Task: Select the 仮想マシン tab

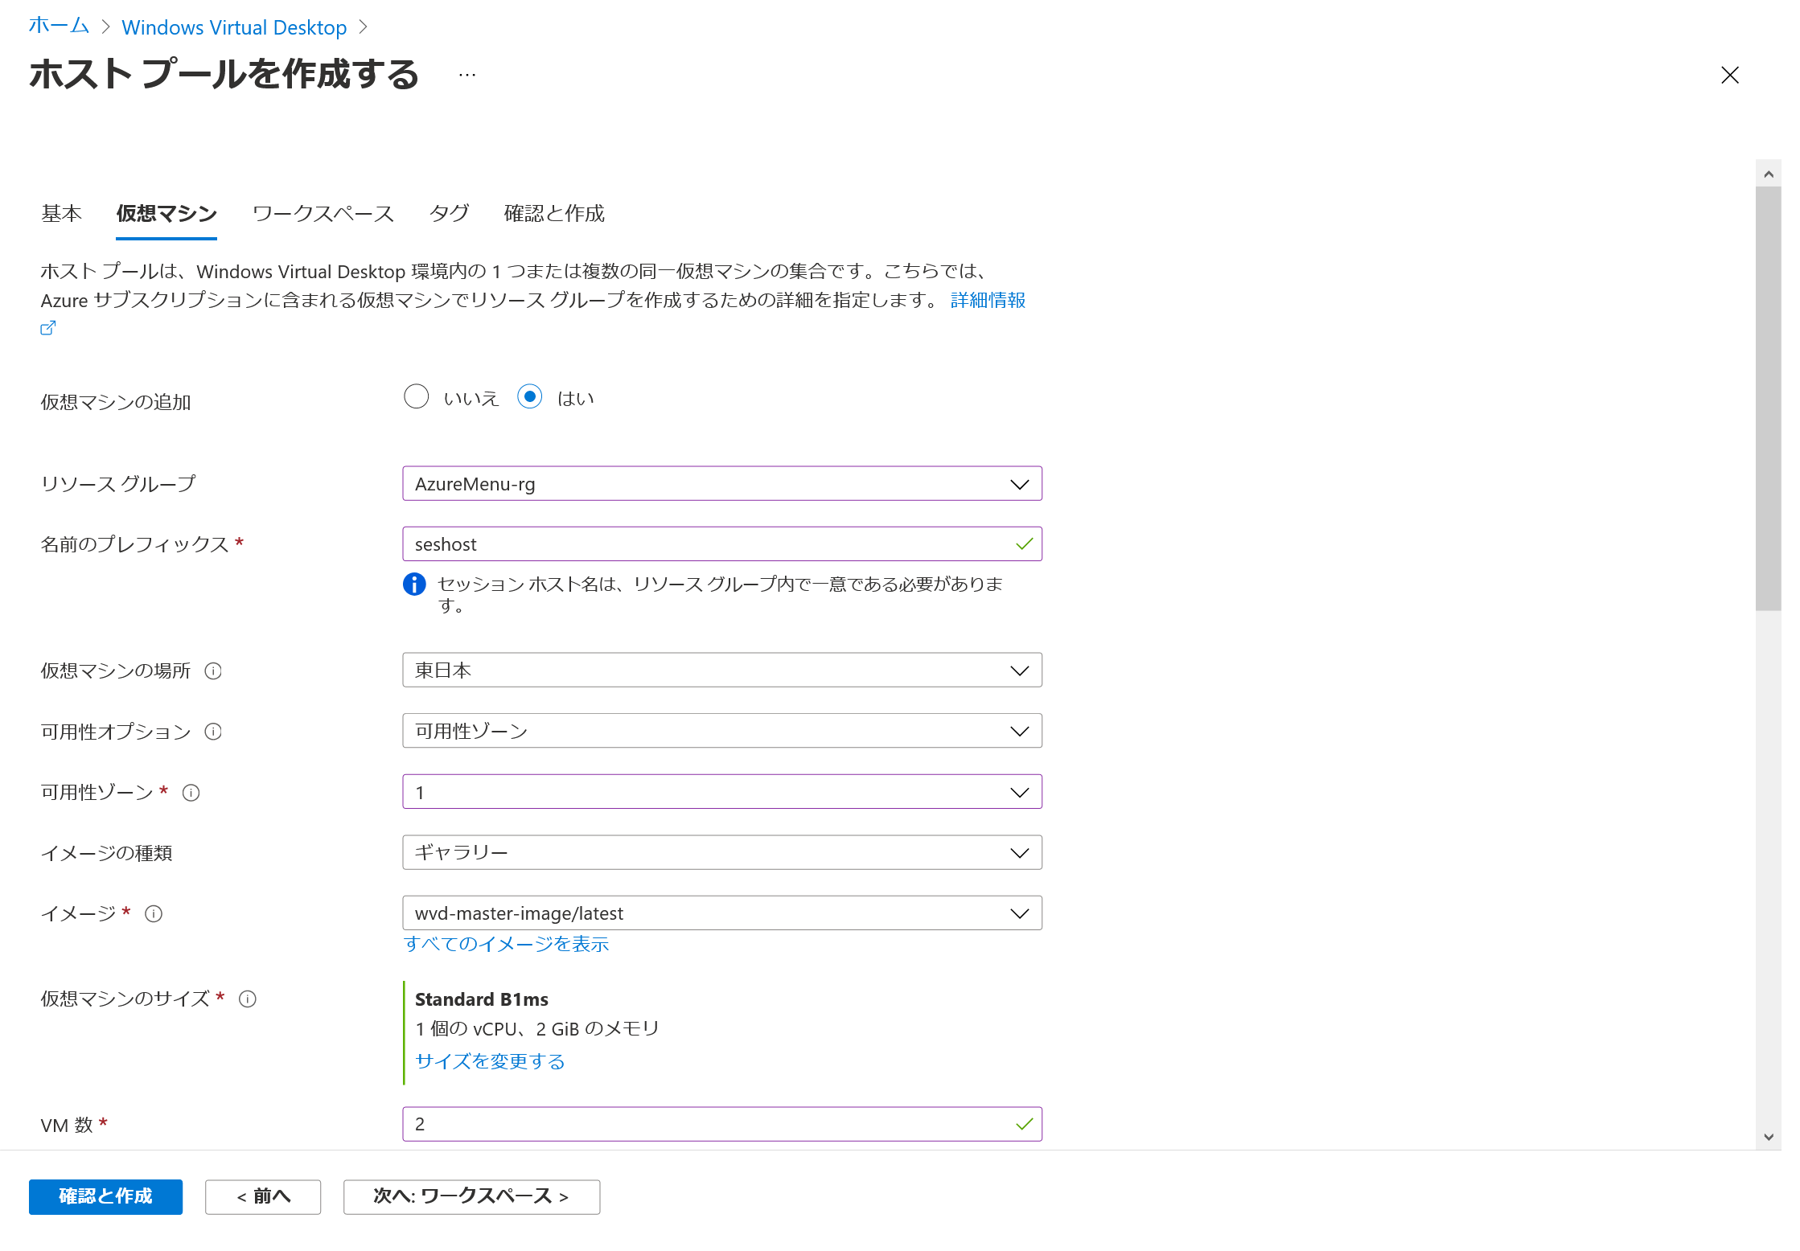Action: tap(166, 214)
